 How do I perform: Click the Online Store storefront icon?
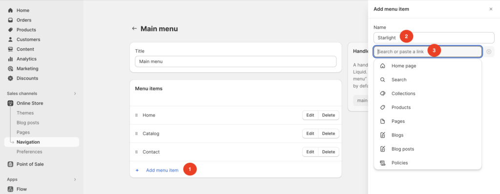click(10, 103)
